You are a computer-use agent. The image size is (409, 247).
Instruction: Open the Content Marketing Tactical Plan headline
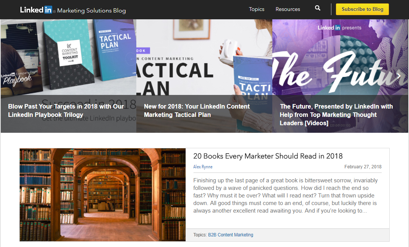(197, 110)
